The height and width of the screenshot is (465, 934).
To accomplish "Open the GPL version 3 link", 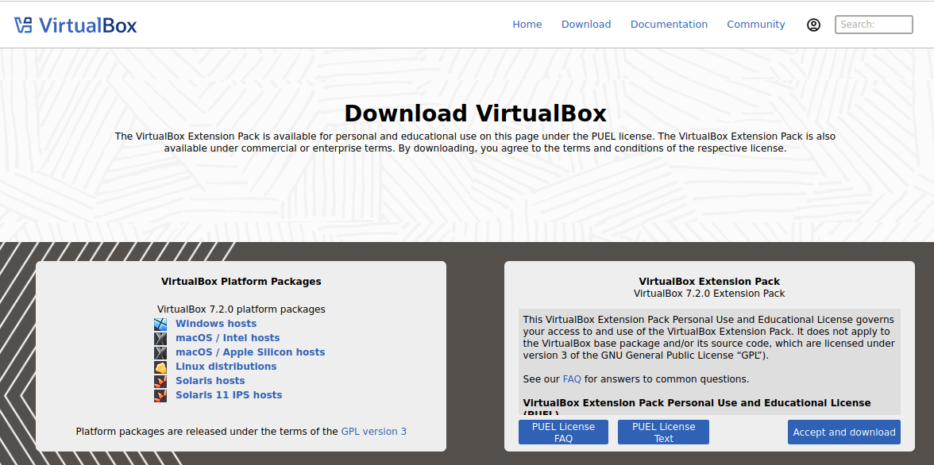I will tap(373, 432).
